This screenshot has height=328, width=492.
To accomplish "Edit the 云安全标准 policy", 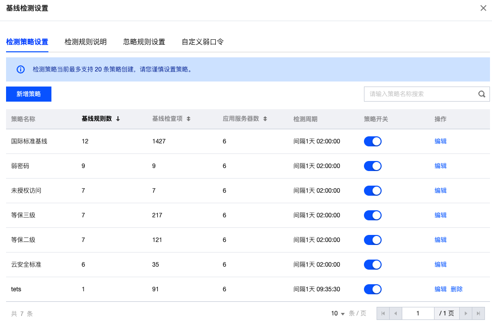I will [x=440, y=265].
